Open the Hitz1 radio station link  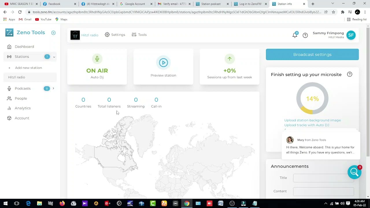pyautogui.click(x=90, y=35)
